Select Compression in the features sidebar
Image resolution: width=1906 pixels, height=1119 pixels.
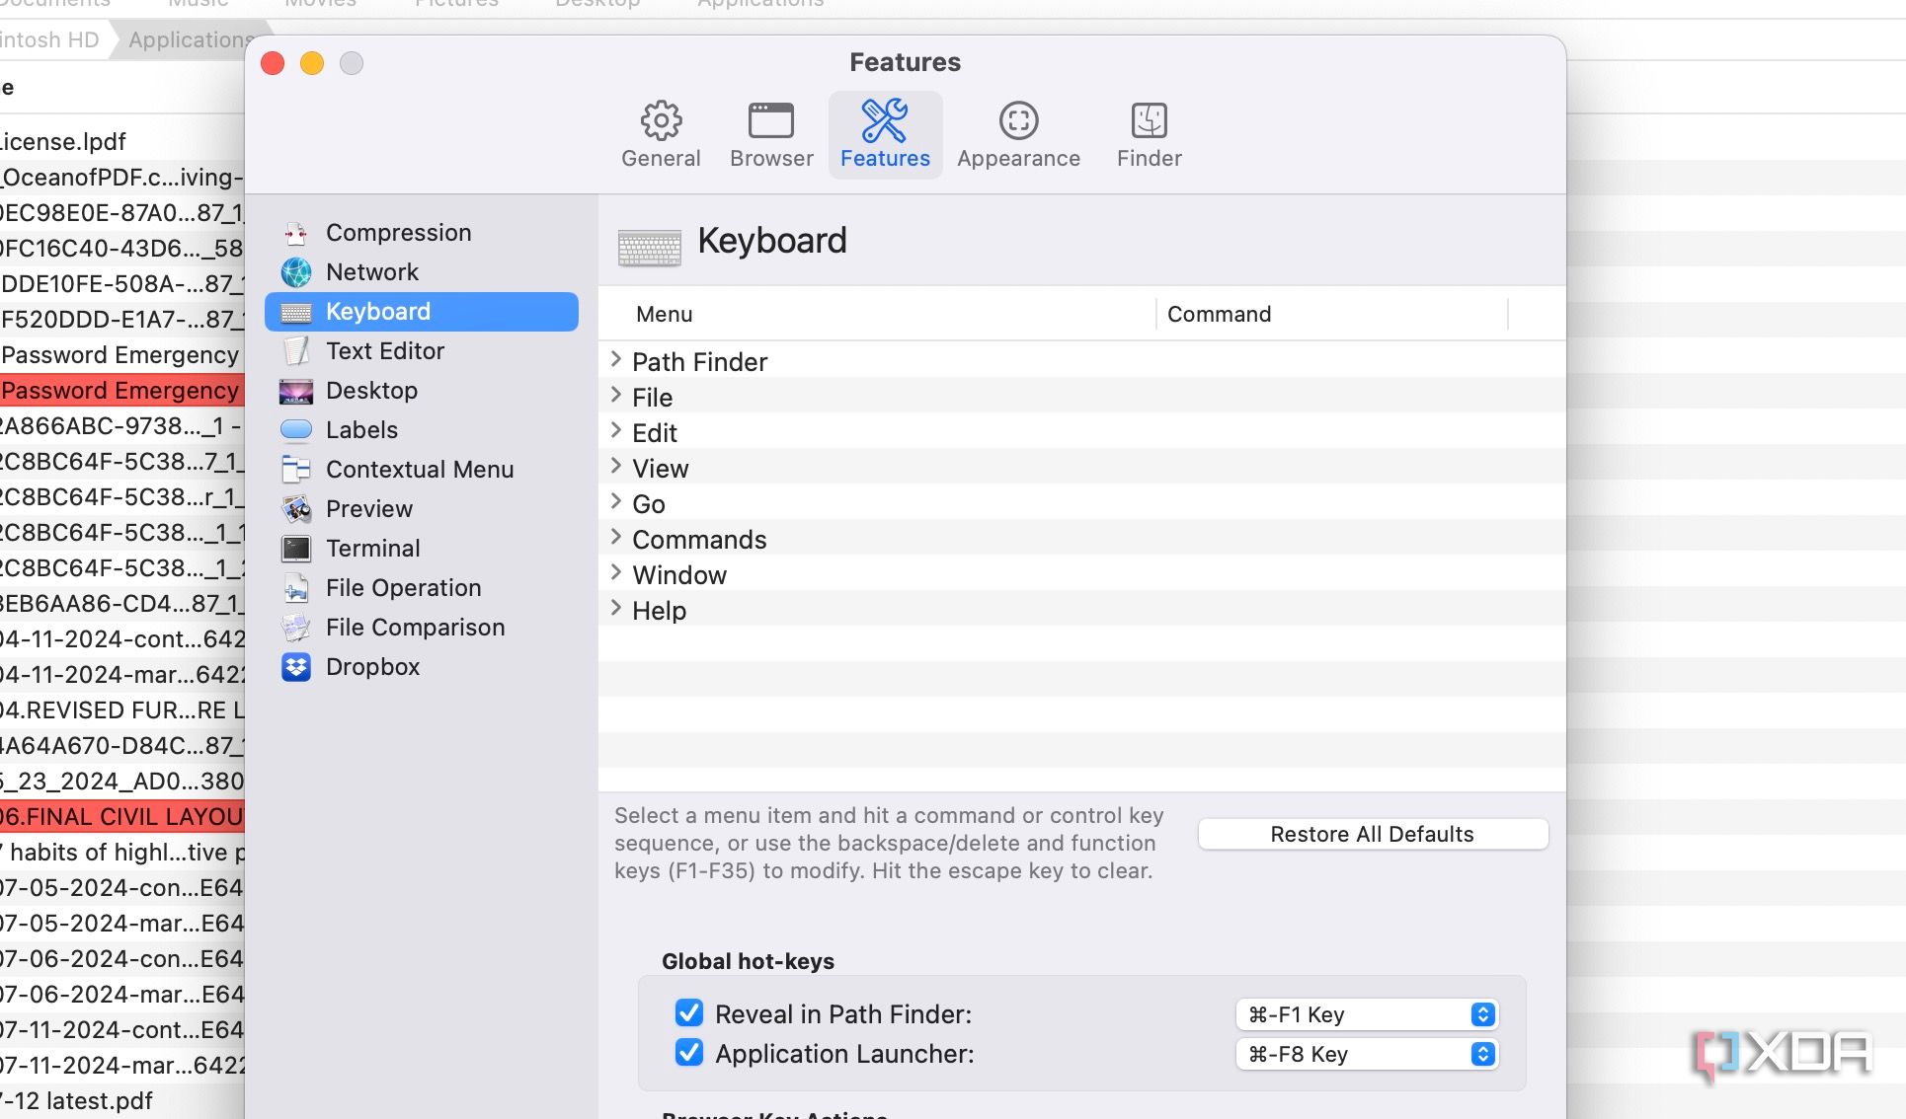[422, 233]
